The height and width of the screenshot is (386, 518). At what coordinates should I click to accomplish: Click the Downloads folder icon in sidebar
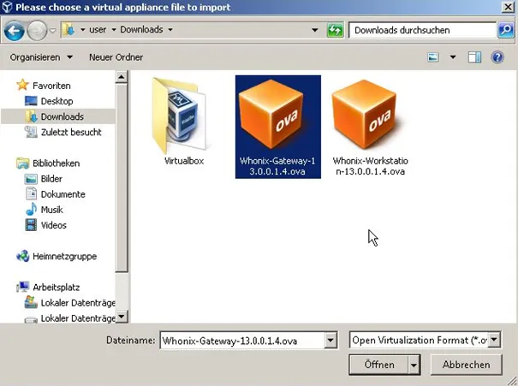coord(31,117)
